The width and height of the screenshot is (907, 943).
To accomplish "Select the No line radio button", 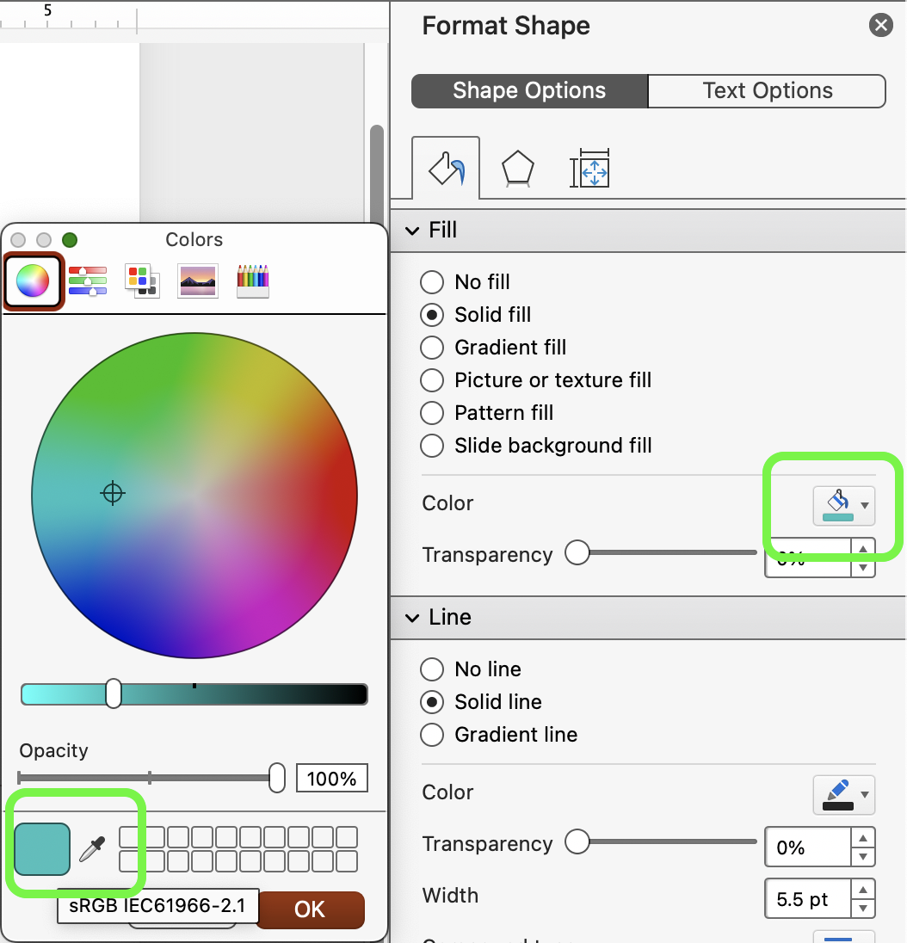I will click(432, 669).
